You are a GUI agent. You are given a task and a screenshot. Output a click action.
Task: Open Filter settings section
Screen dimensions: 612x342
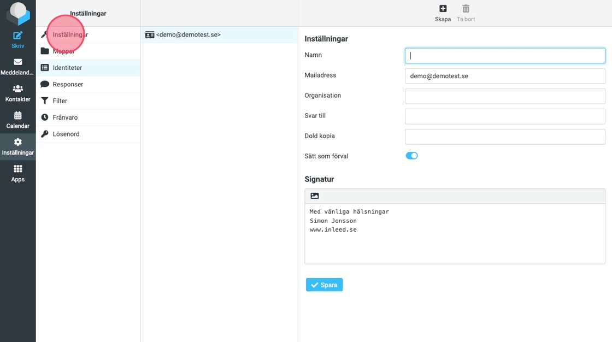(x=60, y=101)
